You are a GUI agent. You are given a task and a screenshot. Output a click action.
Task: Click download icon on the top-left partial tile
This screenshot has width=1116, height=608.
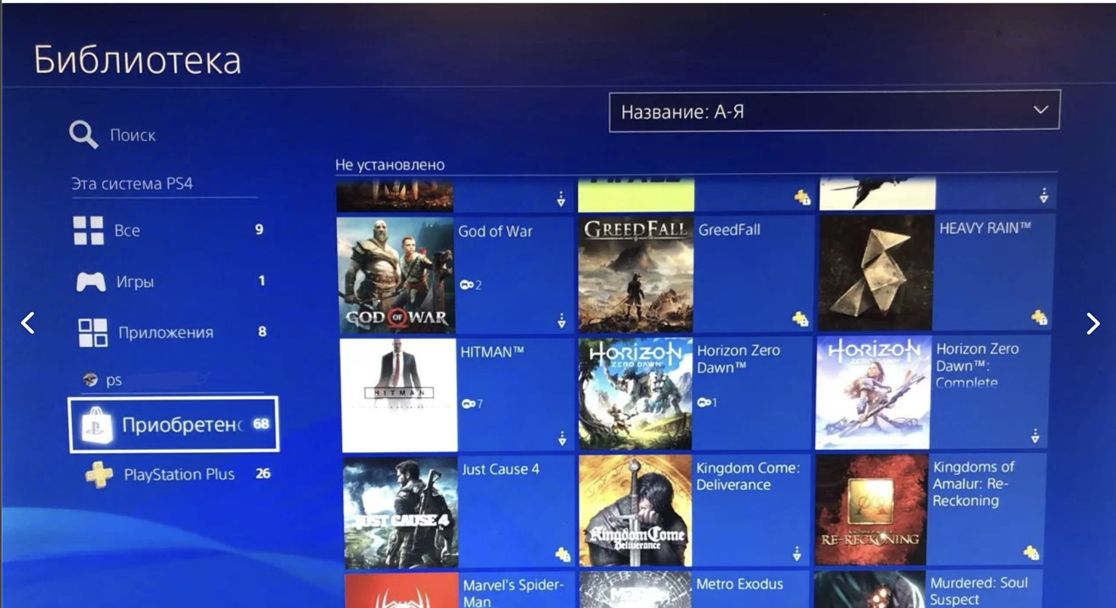click(x=561, y=199)
